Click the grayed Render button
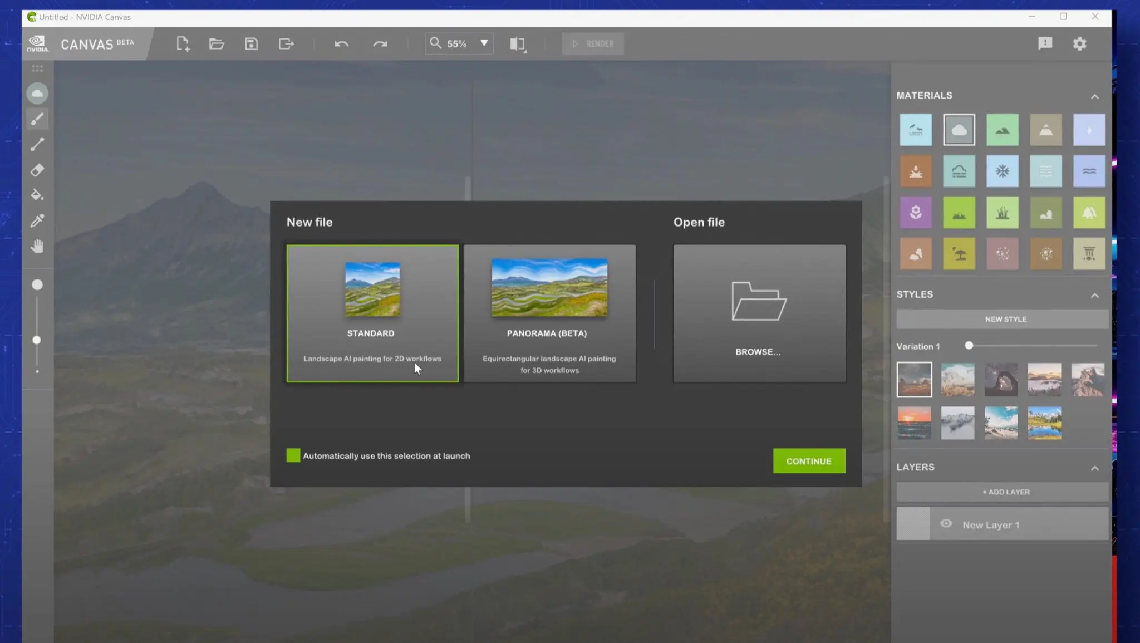Viewport: 1140px width, 643px height. click(593, 43)
